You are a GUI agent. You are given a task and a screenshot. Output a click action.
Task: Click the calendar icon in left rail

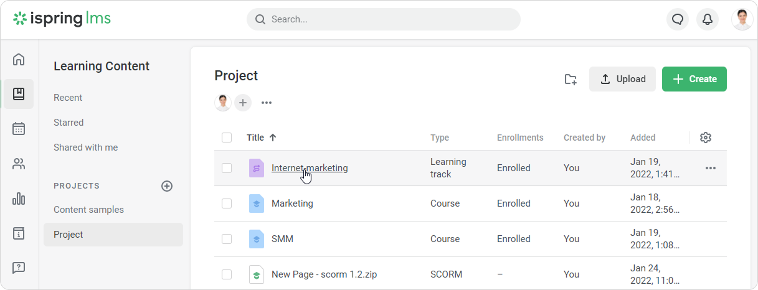pos(19,129)
